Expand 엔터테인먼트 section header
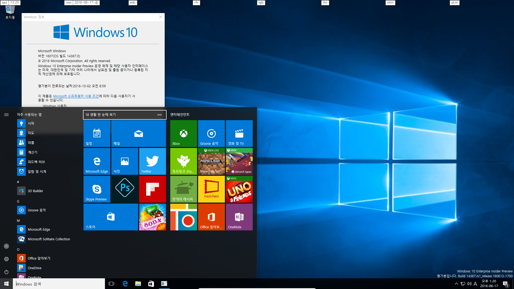 (180, 114)
